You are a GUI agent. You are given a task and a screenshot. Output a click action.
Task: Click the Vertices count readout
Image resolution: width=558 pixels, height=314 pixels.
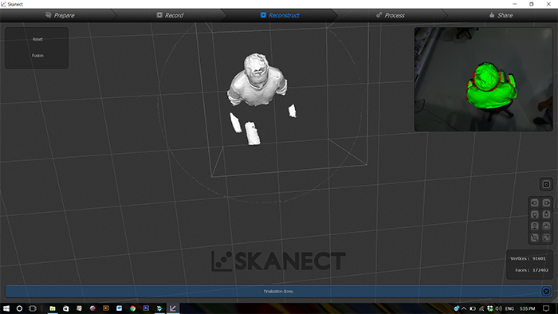click(x=528, y=258)
